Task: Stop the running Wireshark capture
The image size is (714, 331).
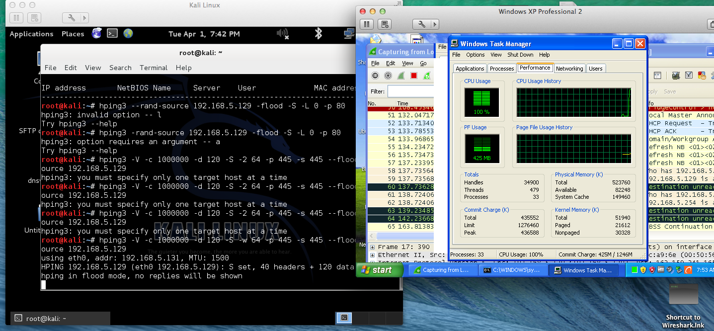Action: [x=413, y=76]
